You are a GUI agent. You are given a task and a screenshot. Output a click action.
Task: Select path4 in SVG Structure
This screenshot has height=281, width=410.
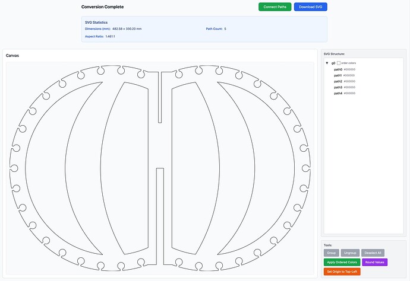338,93
